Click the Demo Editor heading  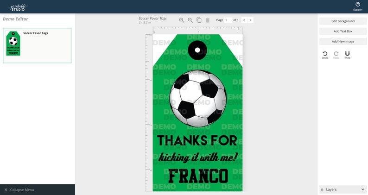click(15, 19)
